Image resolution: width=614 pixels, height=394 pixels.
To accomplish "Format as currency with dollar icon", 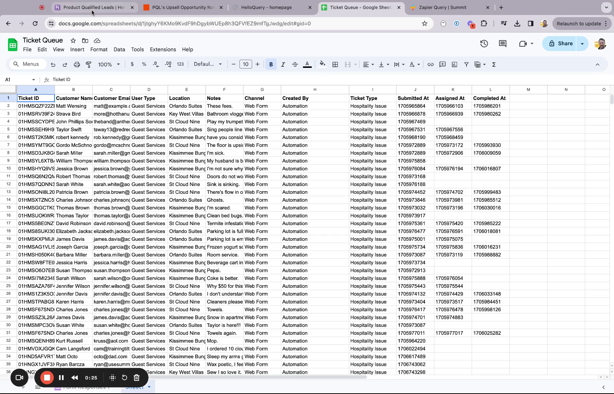I will 132,64.
